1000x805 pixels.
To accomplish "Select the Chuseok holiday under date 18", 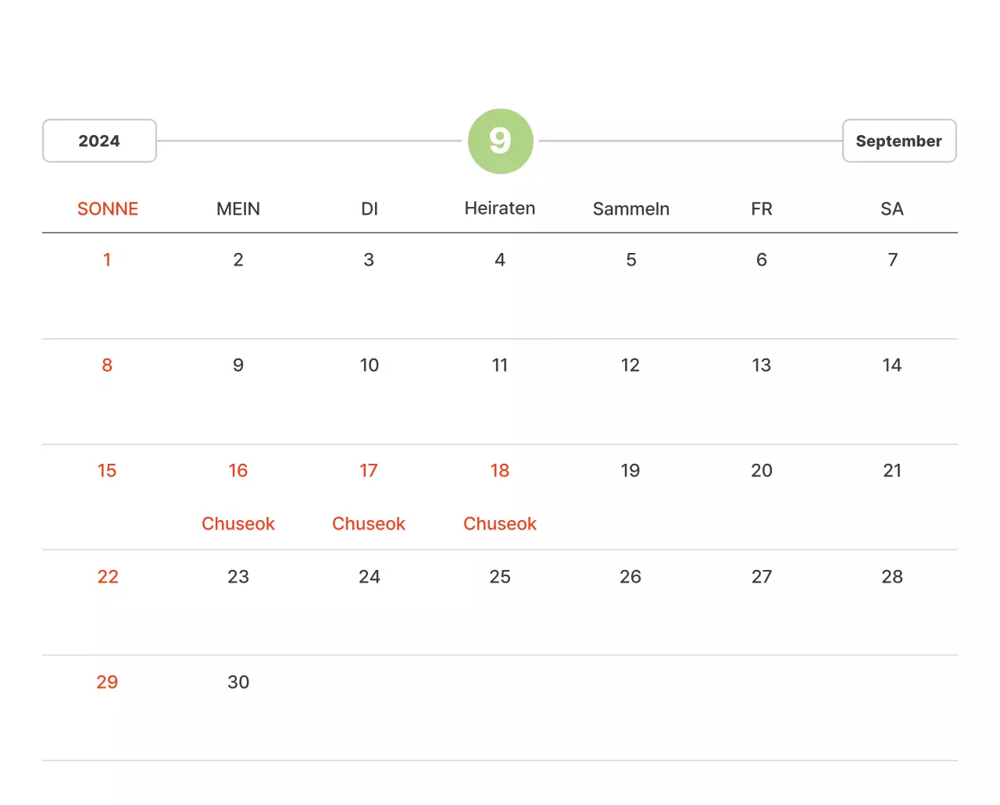I will point(500,524).
